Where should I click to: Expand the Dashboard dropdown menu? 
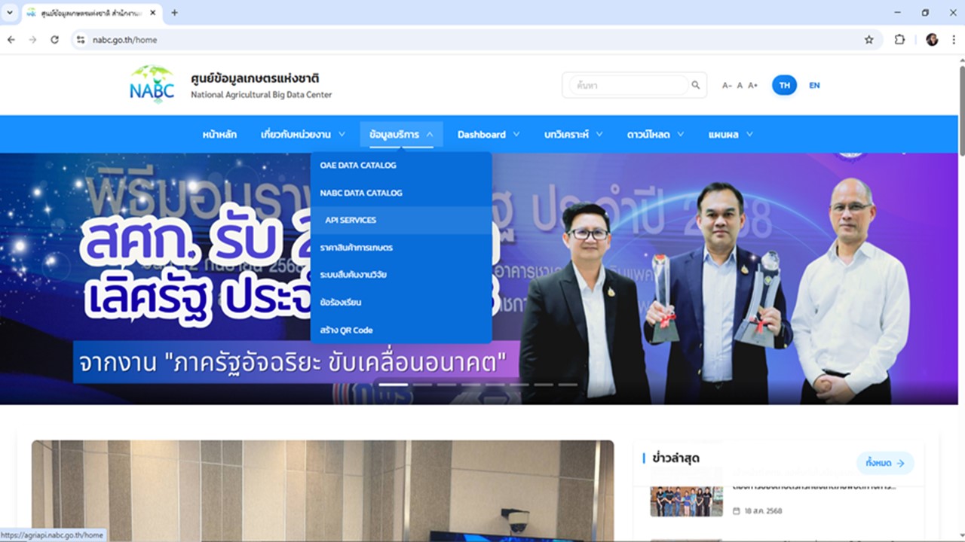tap(483, 134)
